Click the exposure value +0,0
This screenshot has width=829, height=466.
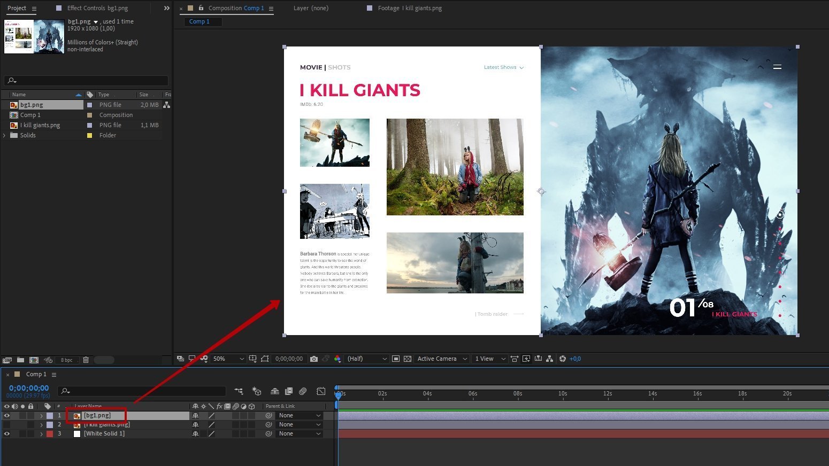tap(575, 359)
